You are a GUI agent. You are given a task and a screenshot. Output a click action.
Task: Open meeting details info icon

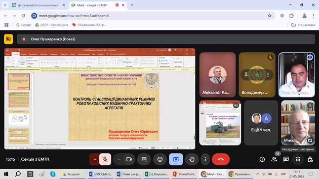[x=262, y=159]
